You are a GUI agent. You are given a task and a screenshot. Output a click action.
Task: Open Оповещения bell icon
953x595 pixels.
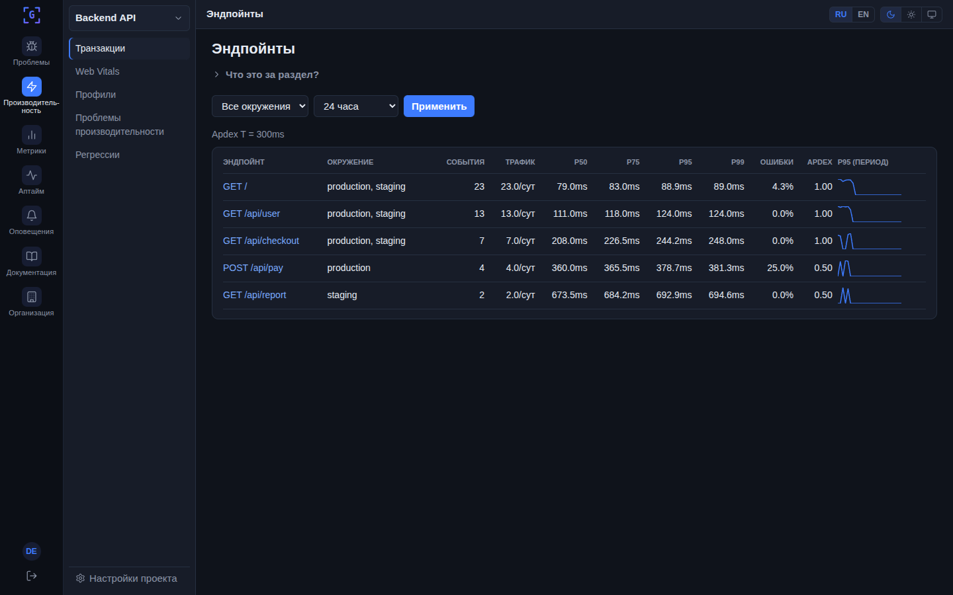(31, 216)
